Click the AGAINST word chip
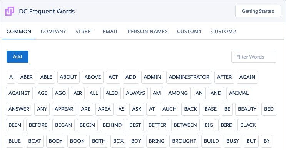The height and width of the screenshot is (150, 286). pos(19,93)
